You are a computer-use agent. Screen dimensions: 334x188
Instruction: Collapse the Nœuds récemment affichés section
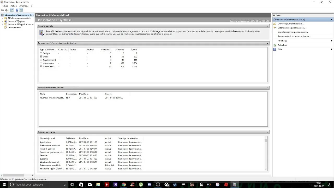(268, 87)
